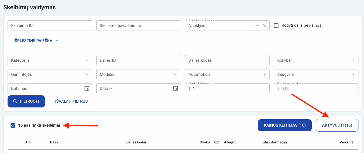Image resolution: width=364 pixels, height=153 pixels.
Task: Open the Gamintojas dropdown
Action: click(87, 74)
